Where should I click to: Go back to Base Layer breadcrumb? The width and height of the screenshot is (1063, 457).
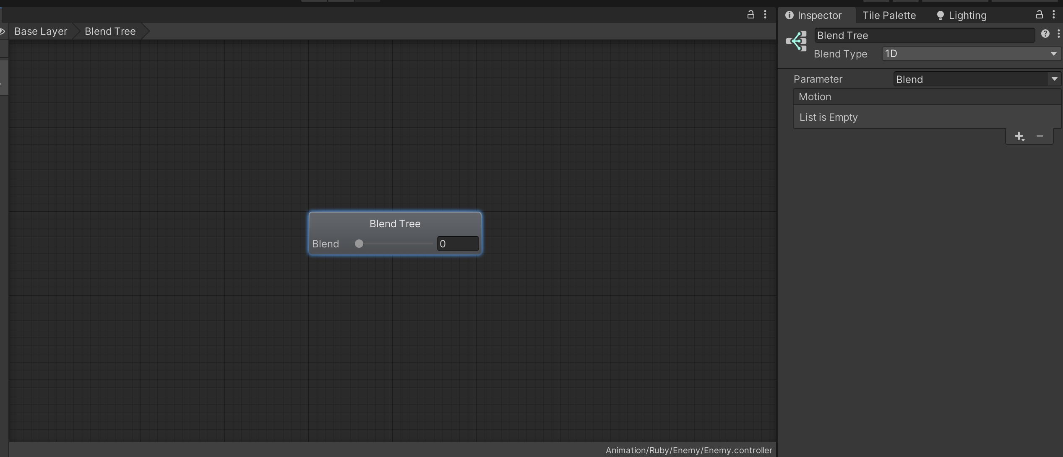41,31
